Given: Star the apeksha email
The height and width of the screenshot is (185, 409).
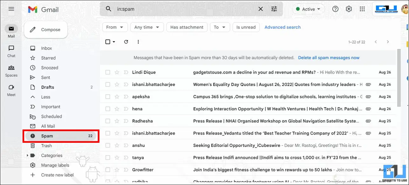Looking at the screenshot, I should click(117, 97).
